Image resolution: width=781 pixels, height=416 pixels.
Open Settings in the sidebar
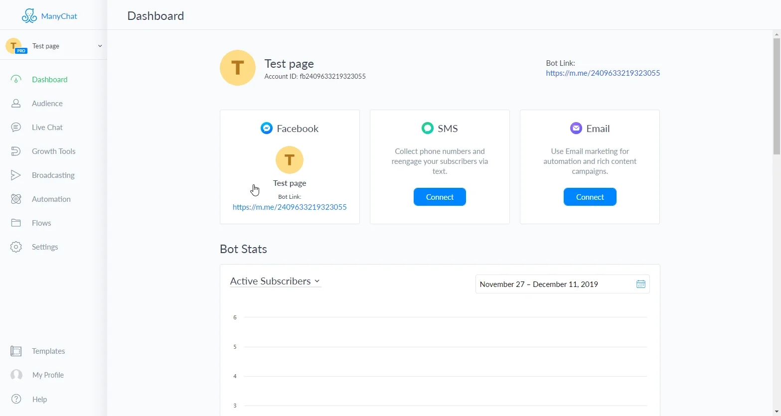(x=45, y=247)
